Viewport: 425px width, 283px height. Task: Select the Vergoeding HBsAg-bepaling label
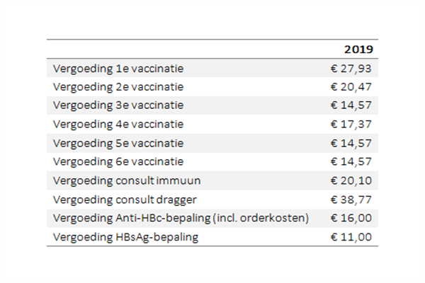pyautogui.click(x=125, y=237)
